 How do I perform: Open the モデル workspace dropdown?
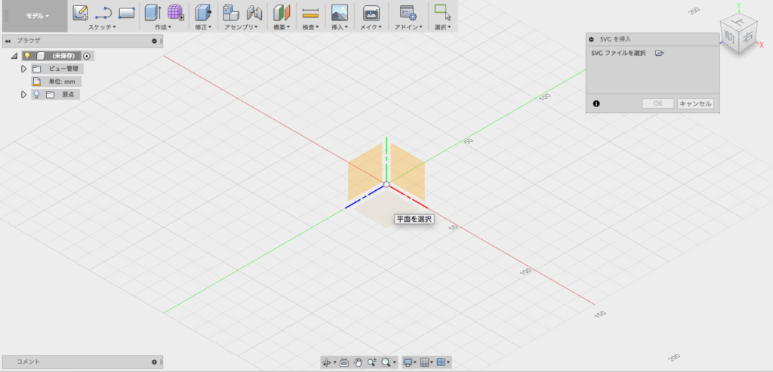pyautogui.click(x=38, y=16)
